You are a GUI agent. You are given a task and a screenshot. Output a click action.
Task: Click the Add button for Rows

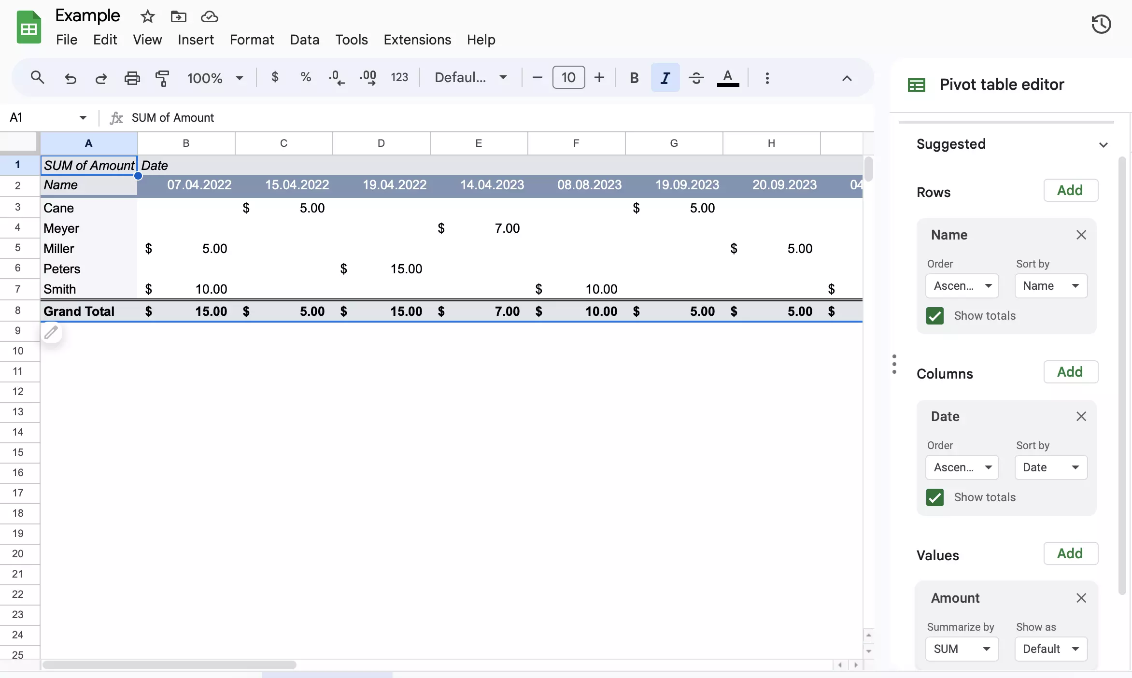1070,190
